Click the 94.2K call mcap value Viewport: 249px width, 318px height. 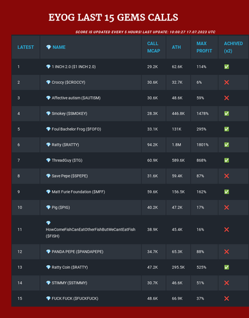click(152, 145)
